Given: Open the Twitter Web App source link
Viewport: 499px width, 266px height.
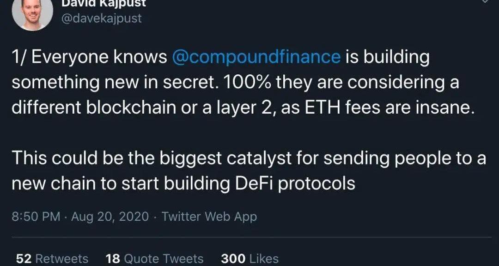Looking at the screenshot, I should click(209, 217).
